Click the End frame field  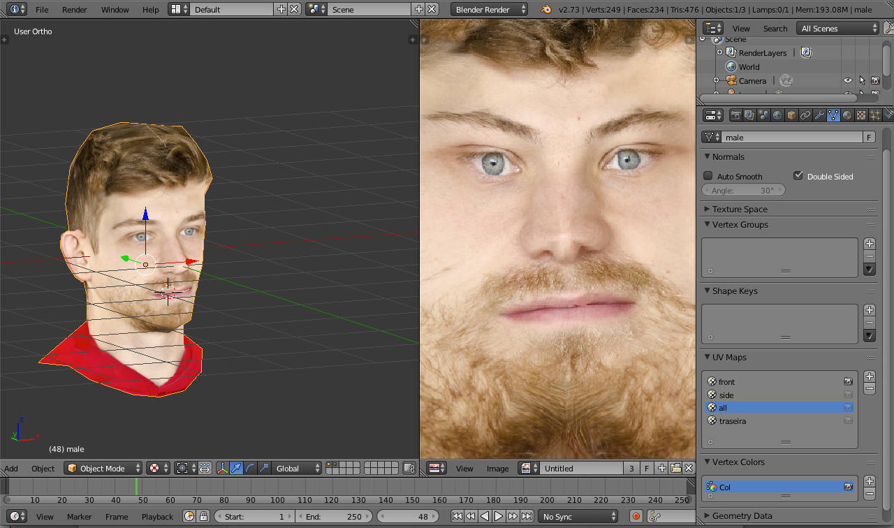pyautogui.click(x=335, y=516)
